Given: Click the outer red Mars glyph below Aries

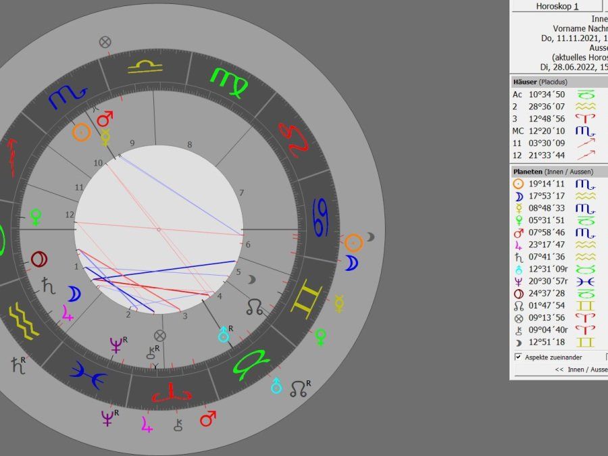Looking at the screenshot, I should tap(208, 419).
